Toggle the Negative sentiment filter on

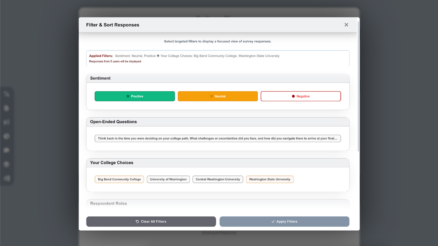(300, 96)
